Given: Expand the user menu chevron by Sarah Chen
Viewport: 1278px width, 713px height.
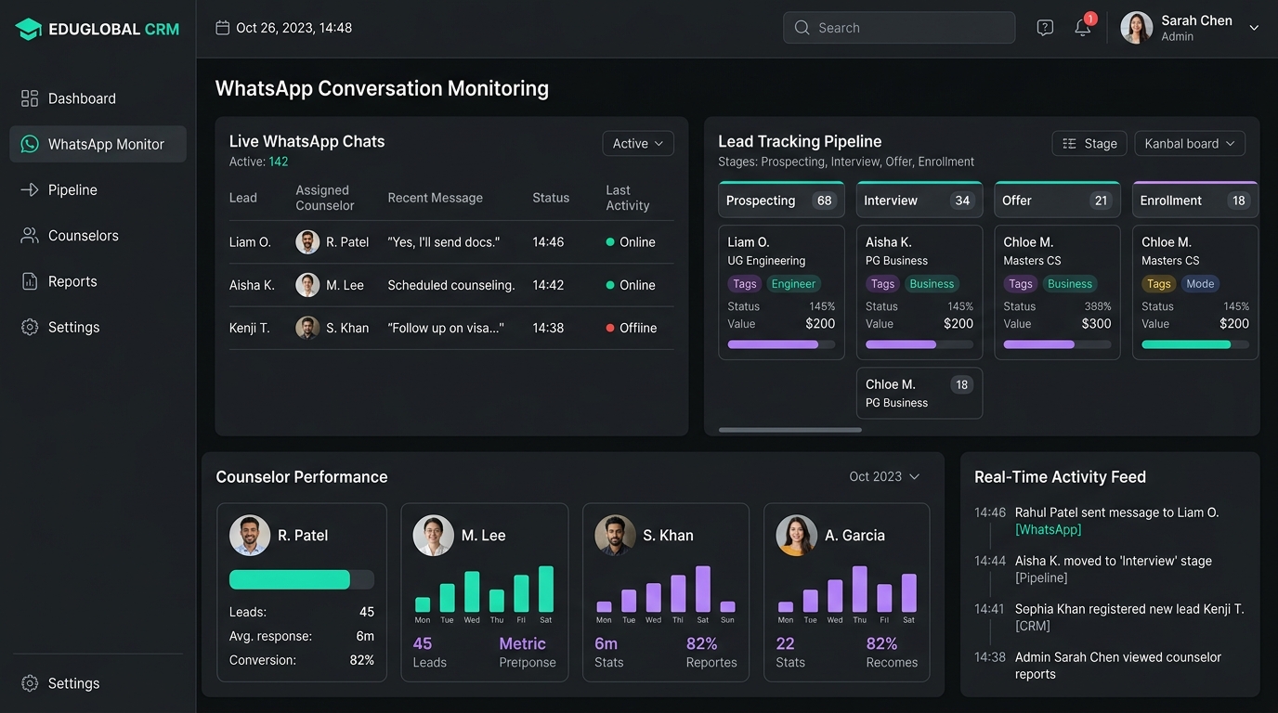Looking at the screenshot, I should [x=1254, y=28].
